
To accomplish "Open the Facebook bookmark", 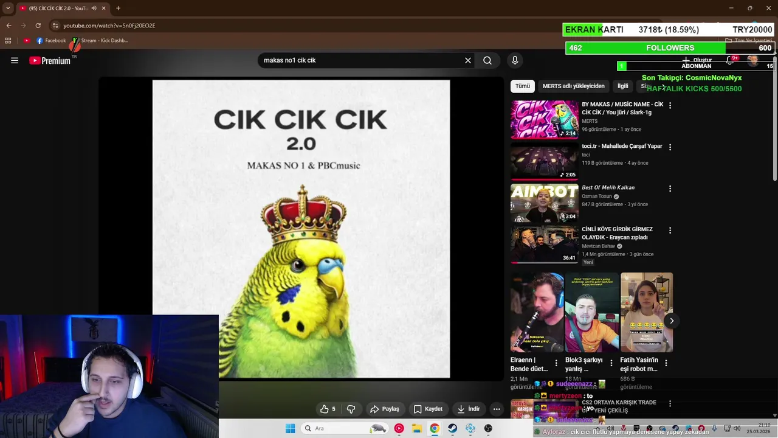I will click(x=51, y=41).
